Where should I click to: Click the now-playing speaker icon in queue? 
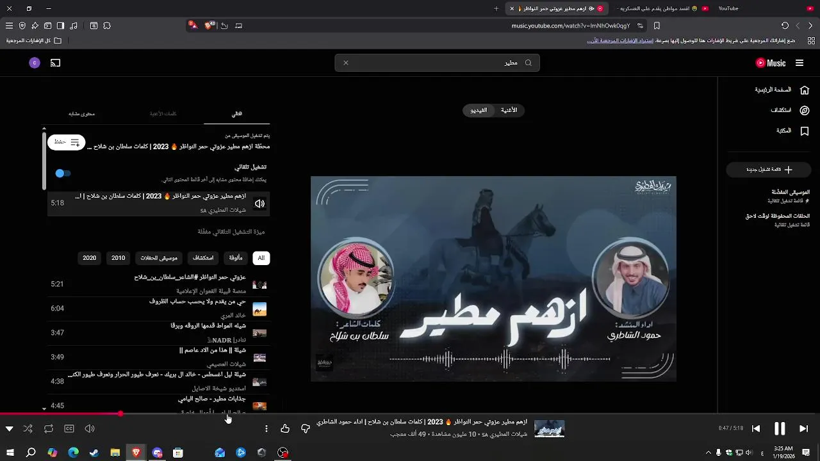click(259, 204)
